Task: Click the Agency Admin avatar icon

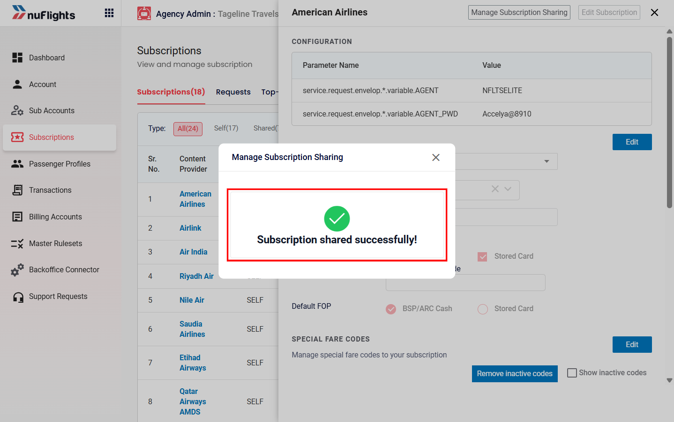Action: click(x=144, y=14)
